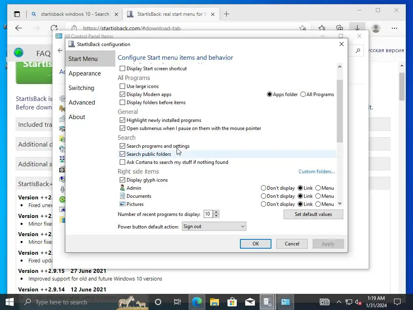Viewport: 413px width, 310px height.
Task: Click Cancel button
Action: point(292,244)
